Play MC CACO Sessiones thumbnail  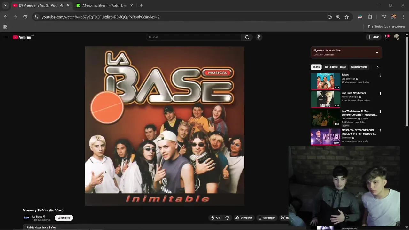pos(325,137)
